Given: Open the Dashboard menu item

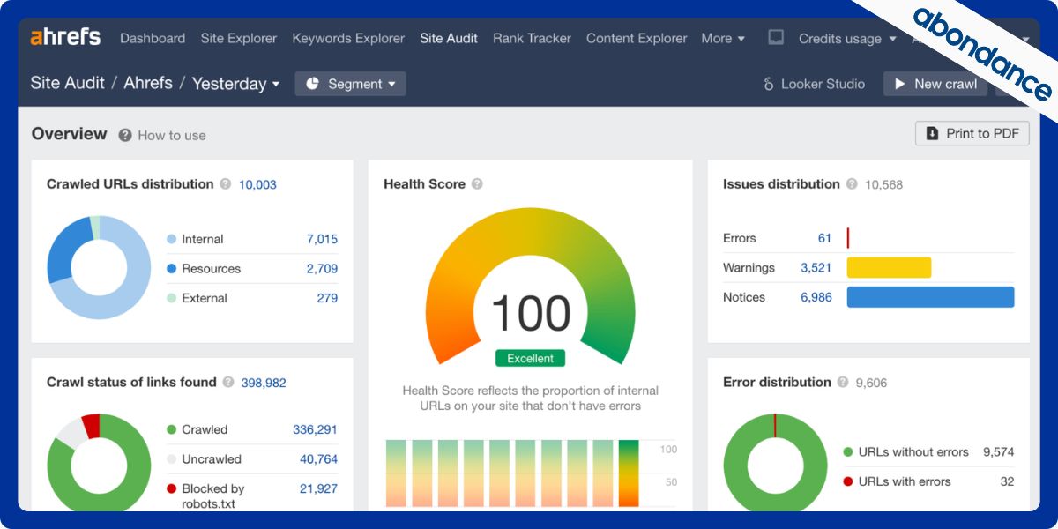Looking at the screenshot, I should [x=153, y=38].
